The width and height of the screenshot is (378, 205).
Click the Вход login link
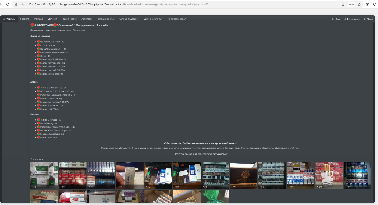click(336, 19)
